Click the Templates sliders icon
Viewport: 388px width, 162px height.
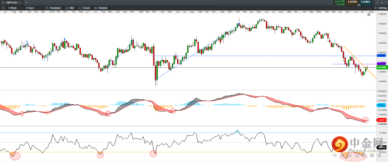pyautogui.click(x=47, y=8)
